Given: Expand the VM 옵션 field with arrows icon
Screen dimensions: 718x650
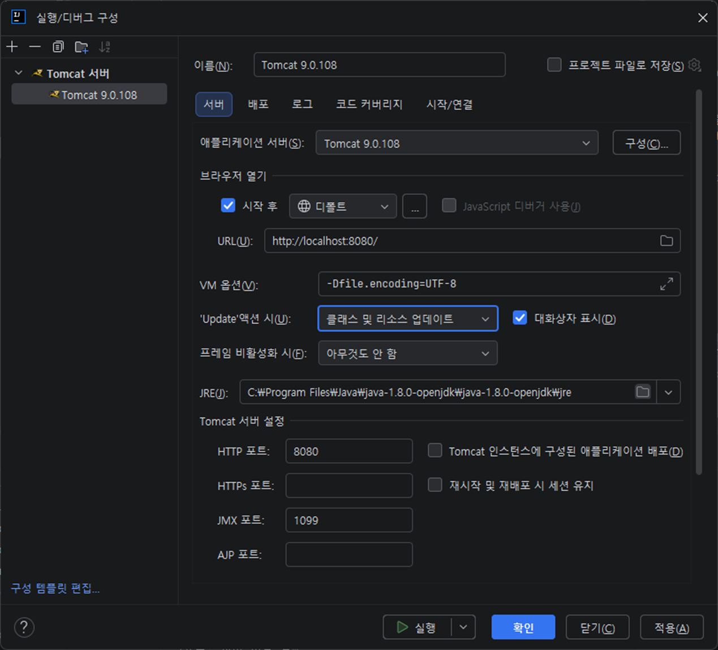Looking at the screenshot, I should 667,284.
